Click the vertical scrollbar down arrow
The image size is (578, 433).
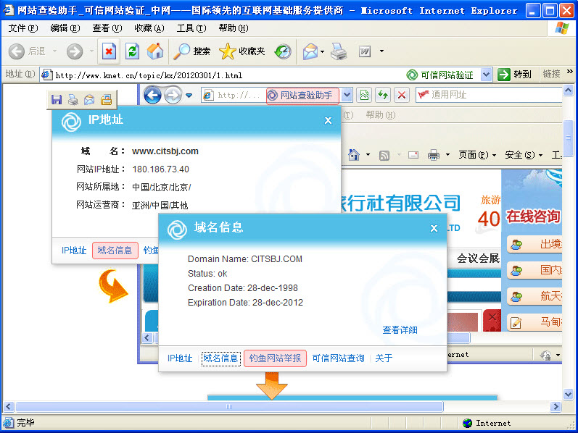569,394
